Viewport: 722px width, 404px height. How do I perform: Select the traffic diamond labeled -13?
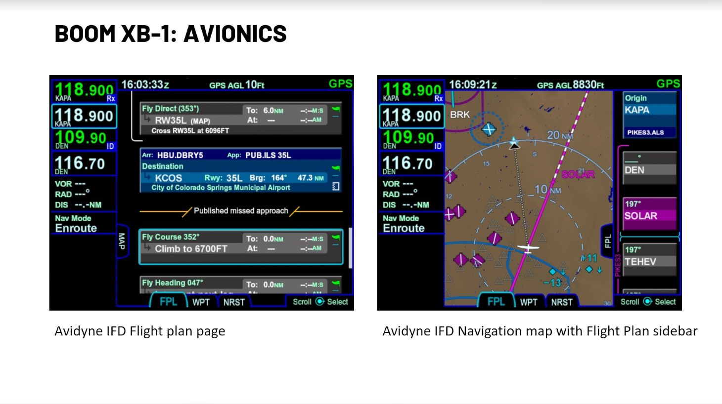pos(553,272)
